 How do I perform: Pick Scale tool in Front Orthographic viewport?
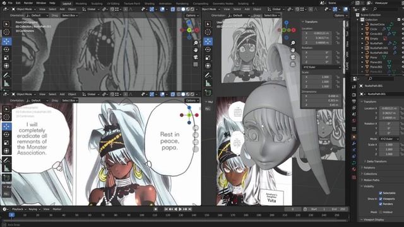[6, 57]
